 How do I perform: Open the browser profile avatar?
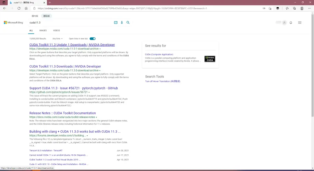point(302,8)
